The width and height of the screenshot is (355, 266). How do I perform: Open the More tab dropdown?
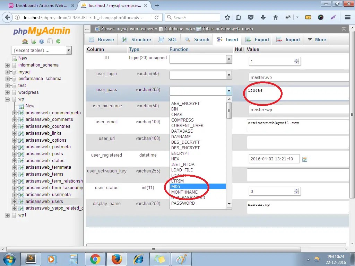(317, 39)
